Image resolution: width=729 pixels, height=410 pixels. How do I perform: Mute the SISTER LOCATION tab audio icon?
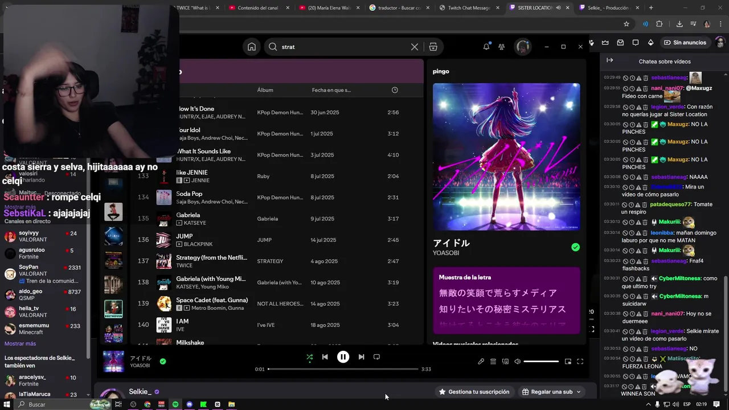pyautogui.click(x=558, y=8)
